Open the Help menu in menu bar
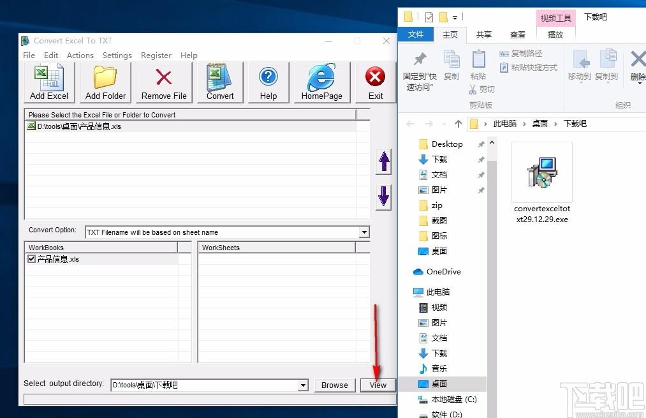This screenshot has height=418, width=646. click(189, 56)
